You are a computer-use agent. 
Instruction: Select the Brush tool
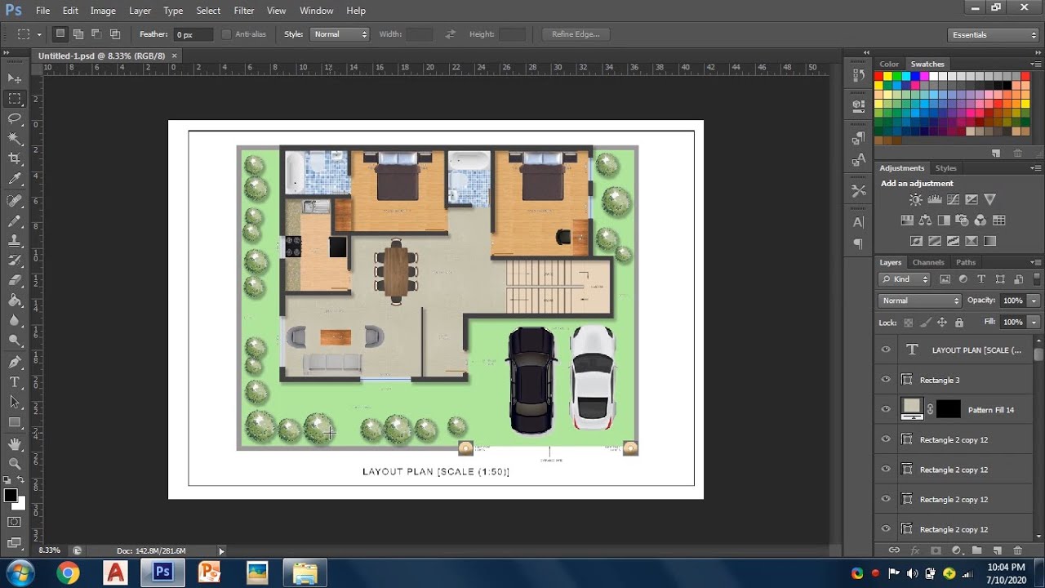click(15, 221)
